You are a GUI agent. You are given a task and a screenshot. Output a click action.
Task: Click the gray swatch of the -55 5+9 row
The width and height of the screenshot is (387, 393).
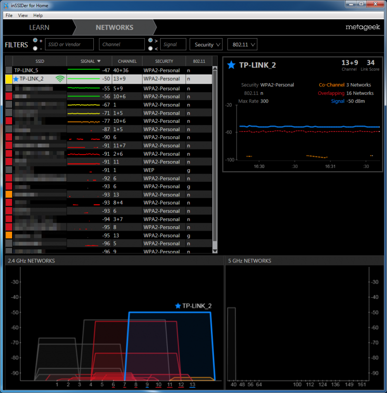[x=9, y=88]
